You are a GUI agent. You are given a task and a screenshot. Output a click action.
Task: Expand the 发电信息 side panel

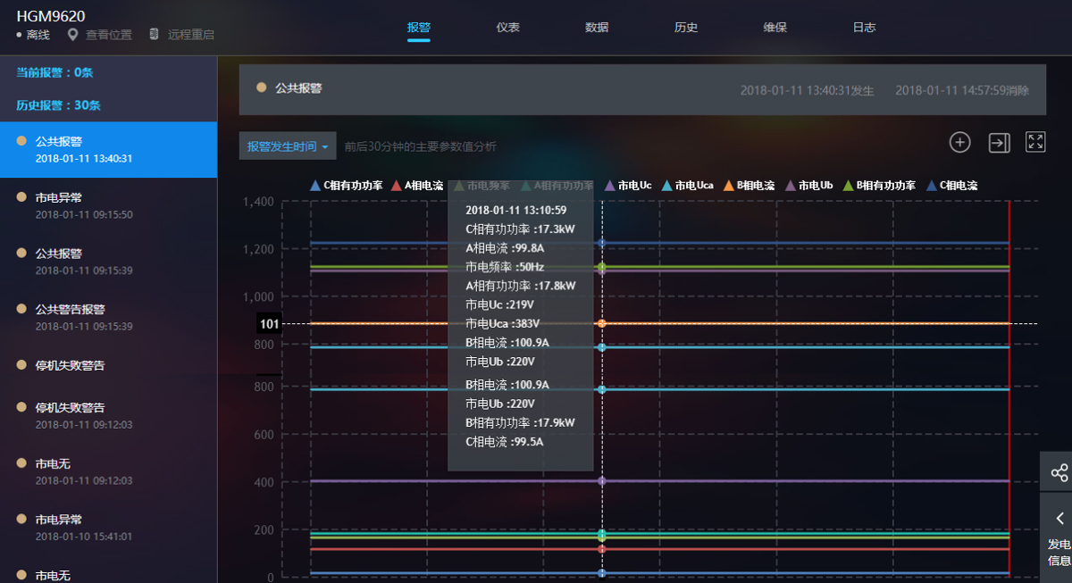(1059, 536)
